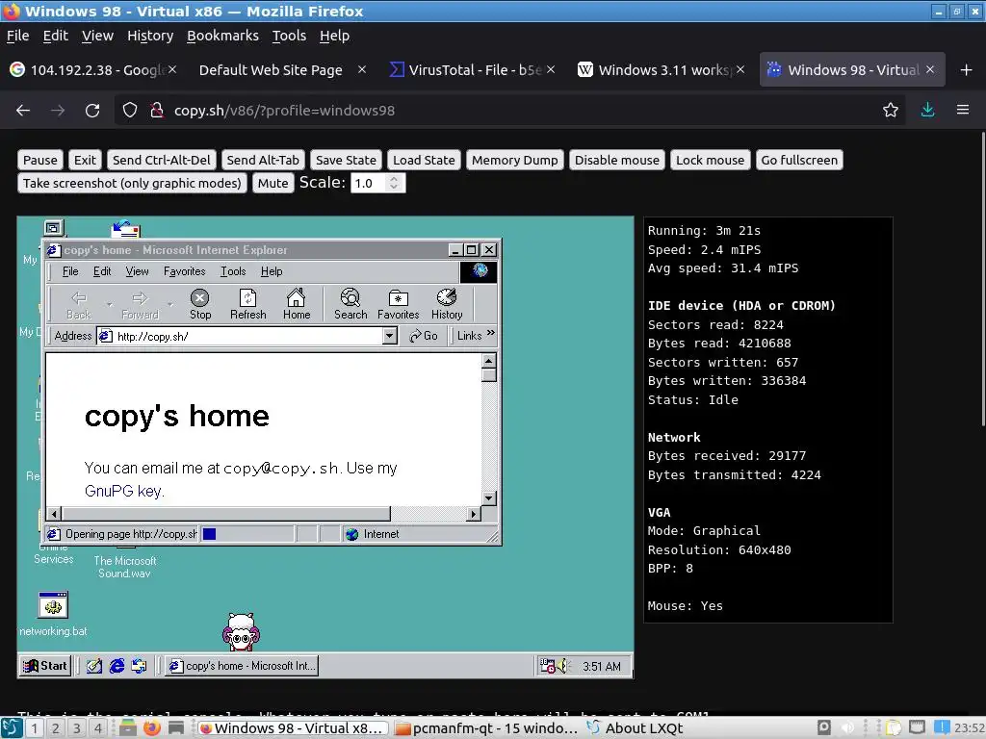Click the Firefox tracking protection shield icon
Viewport: 986px width, 739px height.
click(x=130, y=111)
